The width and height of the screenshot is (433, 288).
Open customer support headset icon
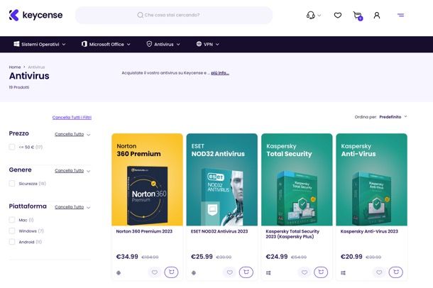pos(311,15)
